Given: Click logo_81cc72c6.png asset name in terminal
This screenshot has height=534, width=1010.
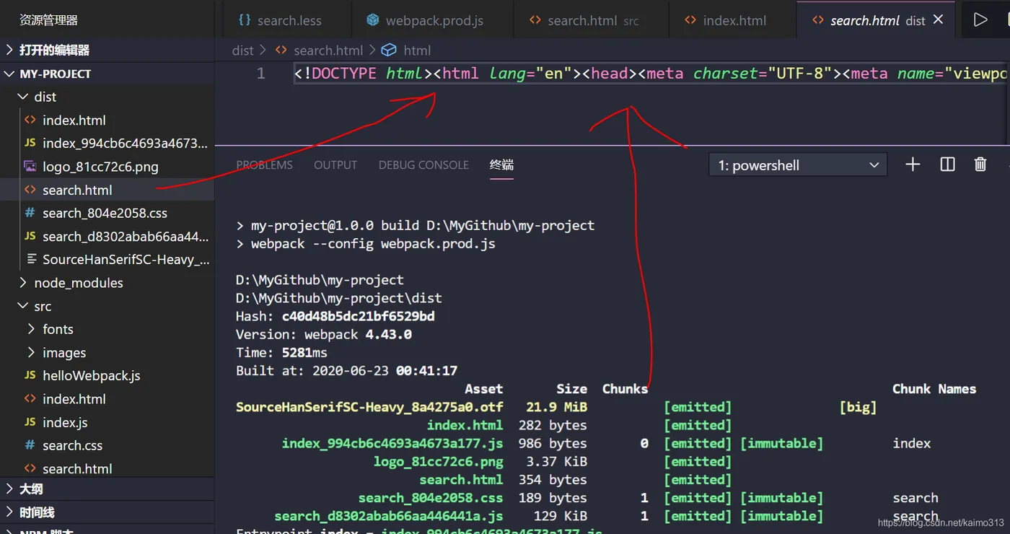Looking at the screenshot, I should pyautogui.click(x=438, y=462).
